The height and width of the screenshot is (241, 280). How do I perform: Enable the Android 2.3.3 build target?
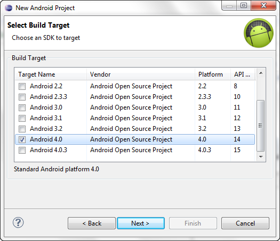(22, 97)
